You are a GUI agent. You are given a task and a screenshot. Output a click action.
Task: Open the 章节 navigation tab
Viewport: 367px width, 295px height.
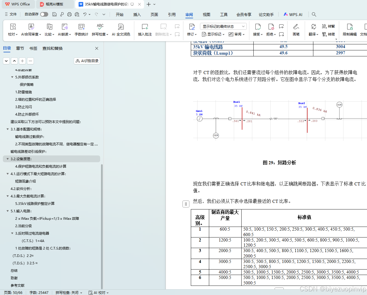coord(20,48)
